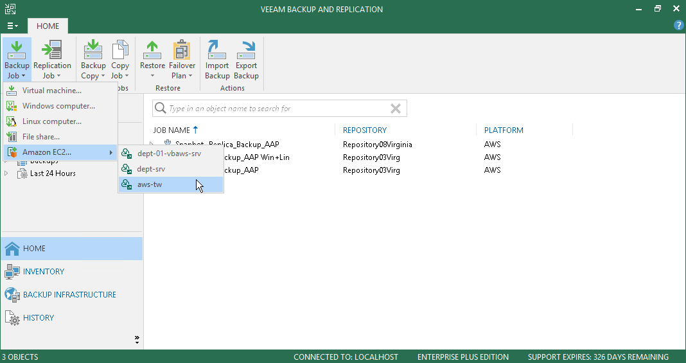This screenshot has width=686, height=363.
Task: Click the search magnifier icon
Action: (x=161, y=108)
